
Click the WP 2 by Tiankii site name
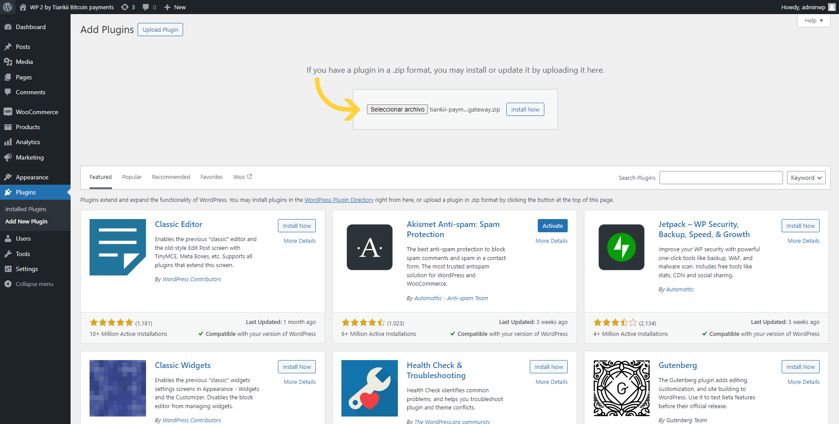coord(72,7)
